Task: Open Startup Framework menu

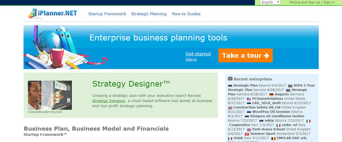Action: [107, 14]
